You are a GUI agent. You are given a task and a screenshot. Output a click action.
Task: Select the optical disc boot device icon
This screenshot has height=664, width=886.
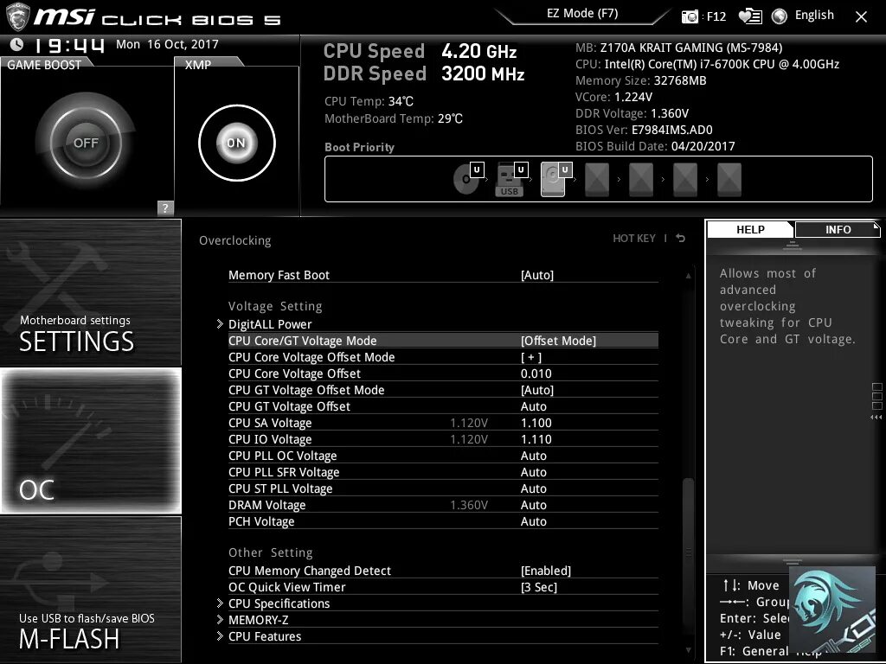pyautogui.click(x=466, y=179)
